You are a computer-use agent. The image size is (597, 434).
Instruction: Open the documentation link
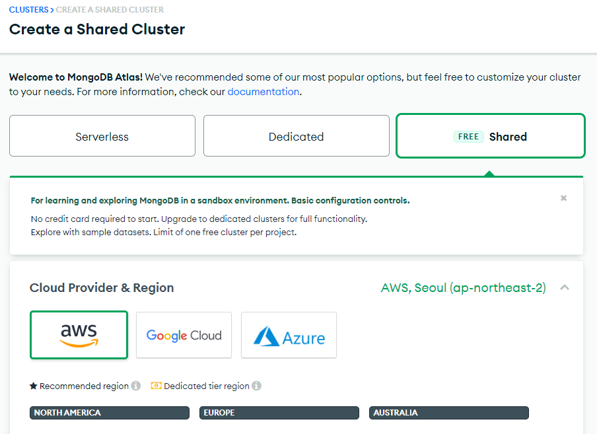263,92
